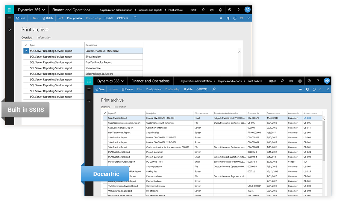
Task: Click USMF company picker in Docentric window
Action: (x=272, y=81)
